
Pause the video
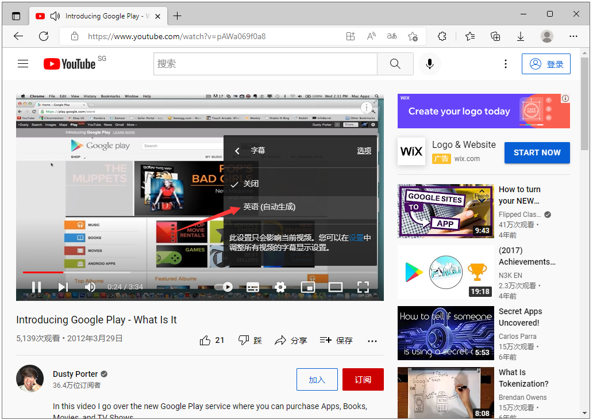point(37,287)
